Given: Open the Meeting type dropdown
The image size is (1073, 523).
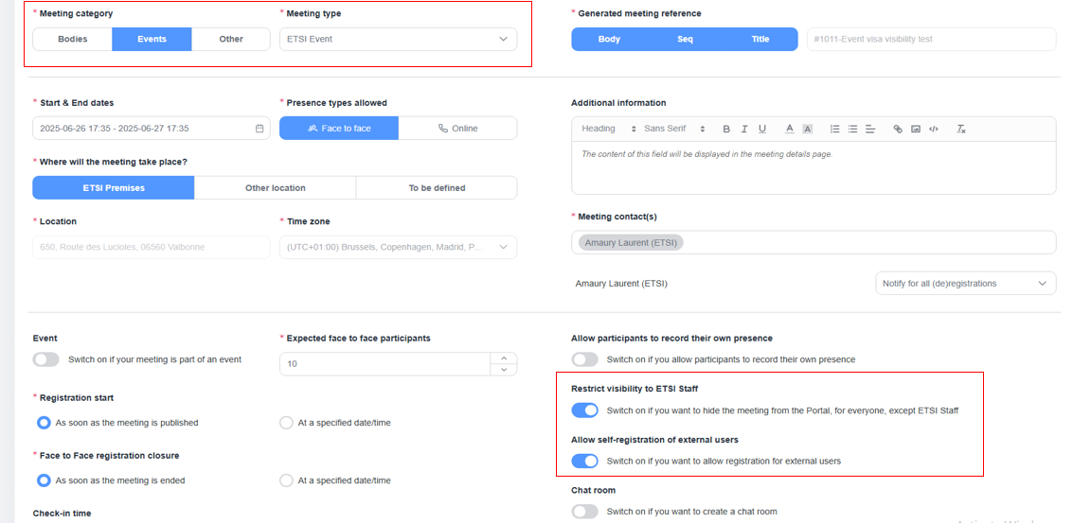Looking at the screenshot, I should [x=399, y=39].
